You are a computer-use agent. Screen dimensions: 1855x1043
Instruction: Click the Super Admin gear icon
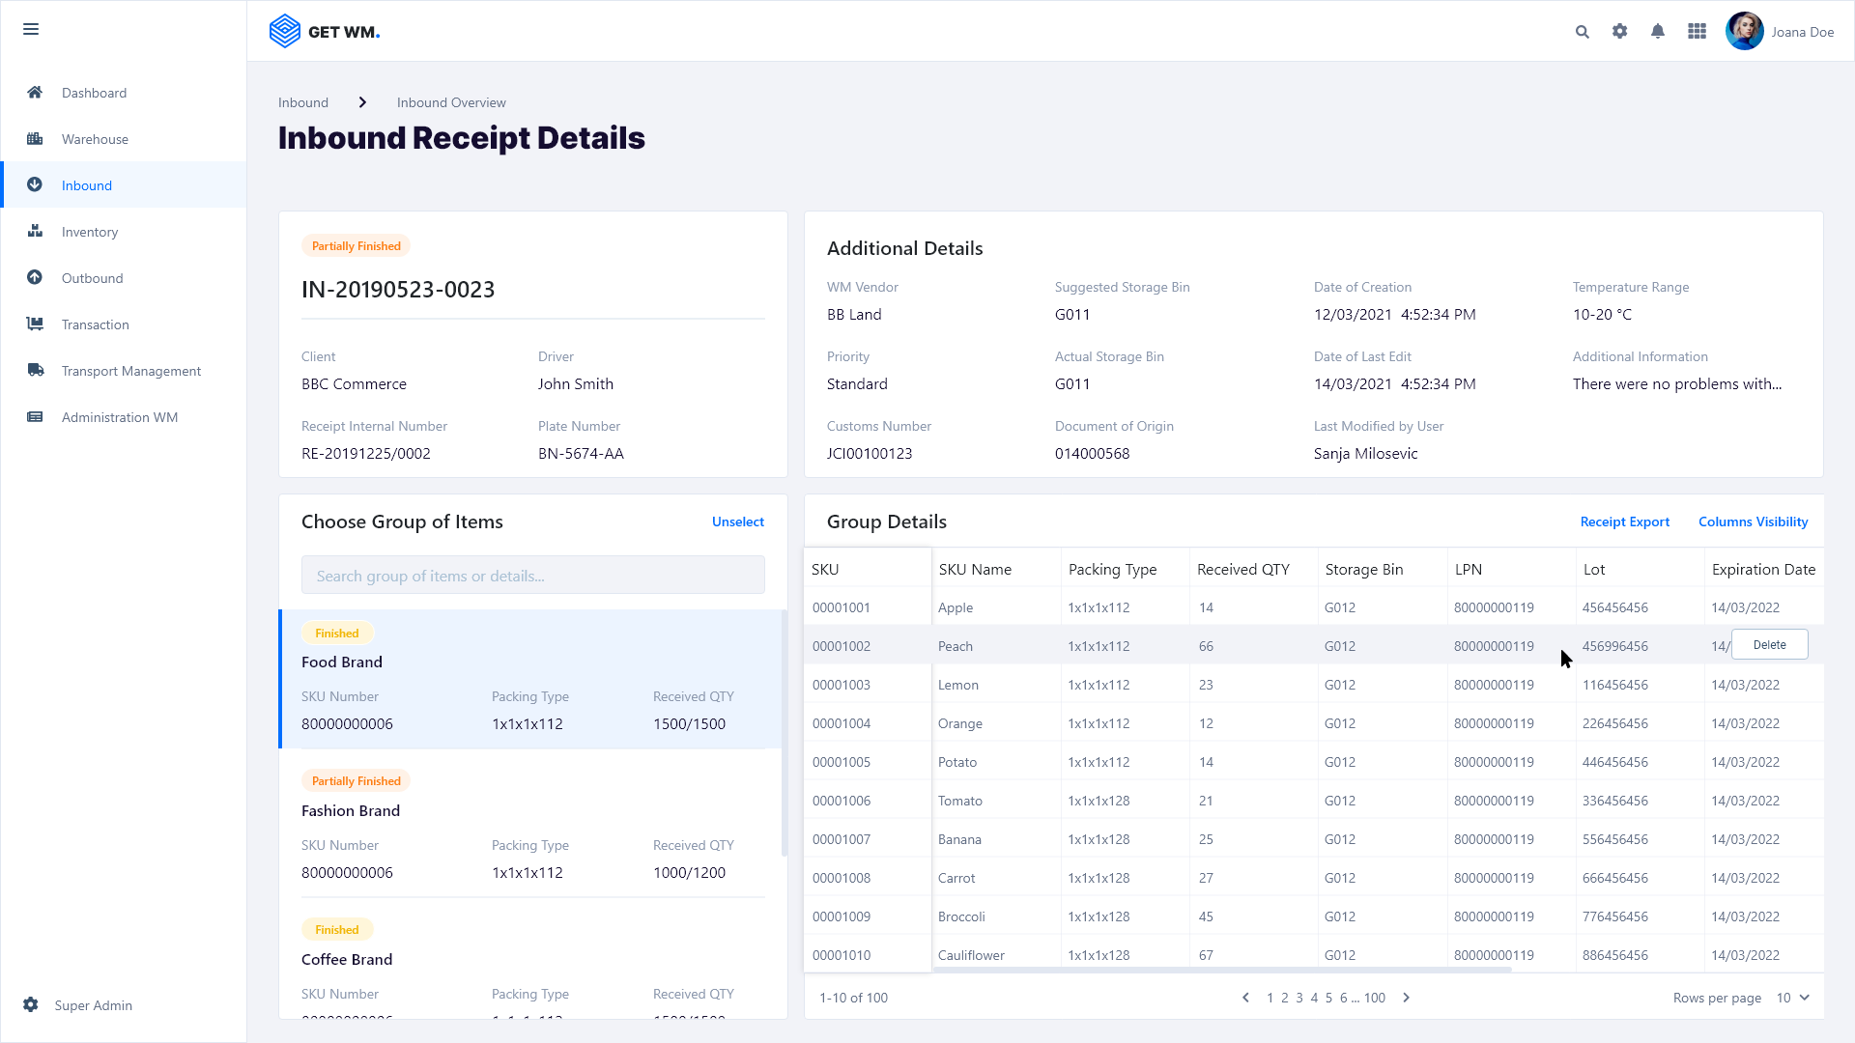31,1005
